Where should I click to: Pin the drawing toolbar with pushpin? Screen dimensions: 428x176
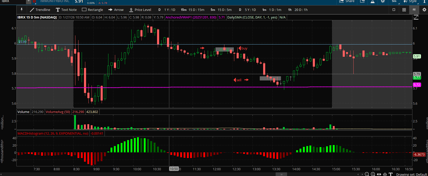click(22, 10)
